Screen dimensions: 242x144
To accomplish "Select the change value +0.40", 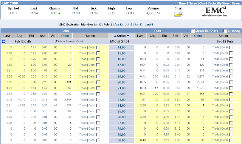I will tap(53, 13).
